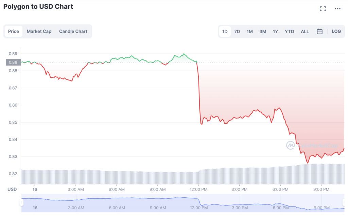Viewport: 348px width, 216px height.
Task: Select the 3M time range
Action: pos(263,32)
